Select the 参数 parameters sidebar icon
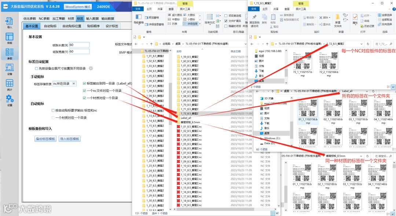 pos(9,52)
